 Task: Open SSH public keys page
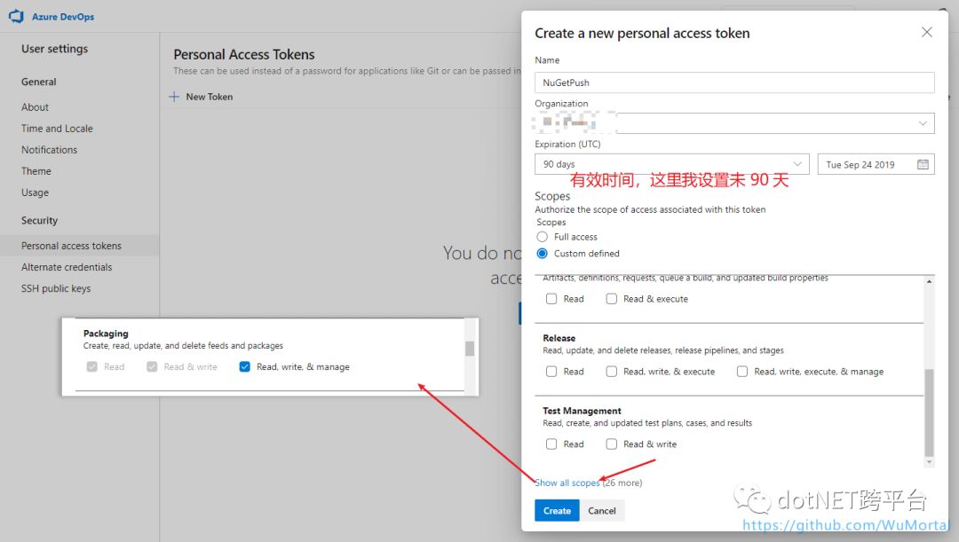point(56,288)
